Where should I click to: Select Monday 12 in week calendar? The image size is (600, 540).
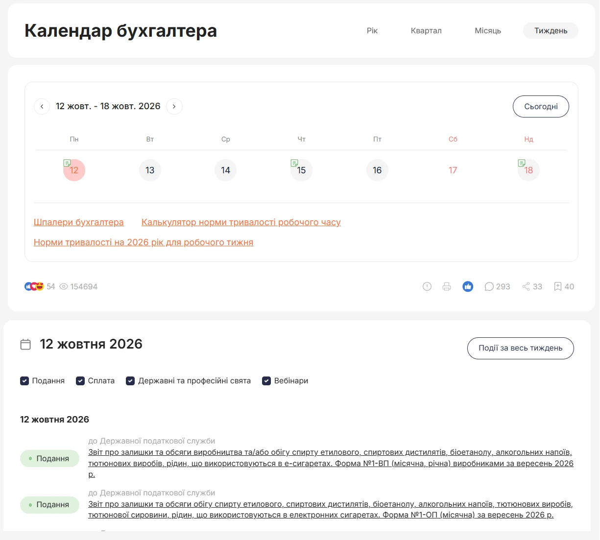(74, 170)
